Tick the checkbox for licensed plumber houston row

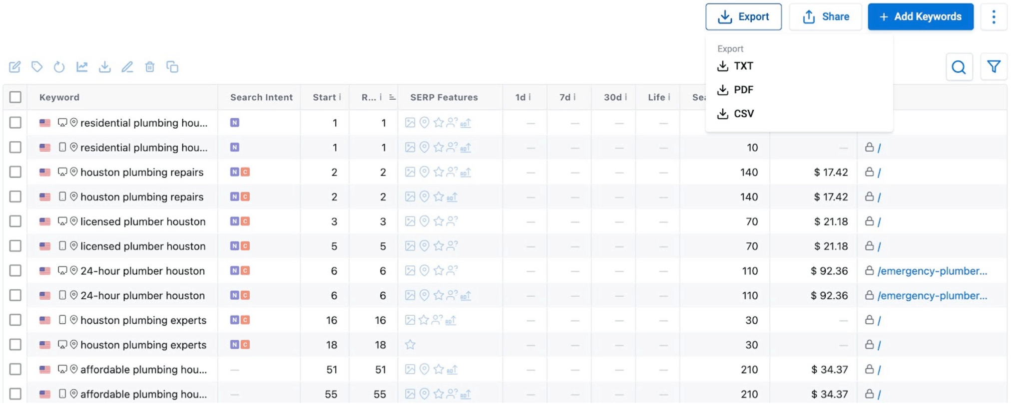(x=14, y=221)
